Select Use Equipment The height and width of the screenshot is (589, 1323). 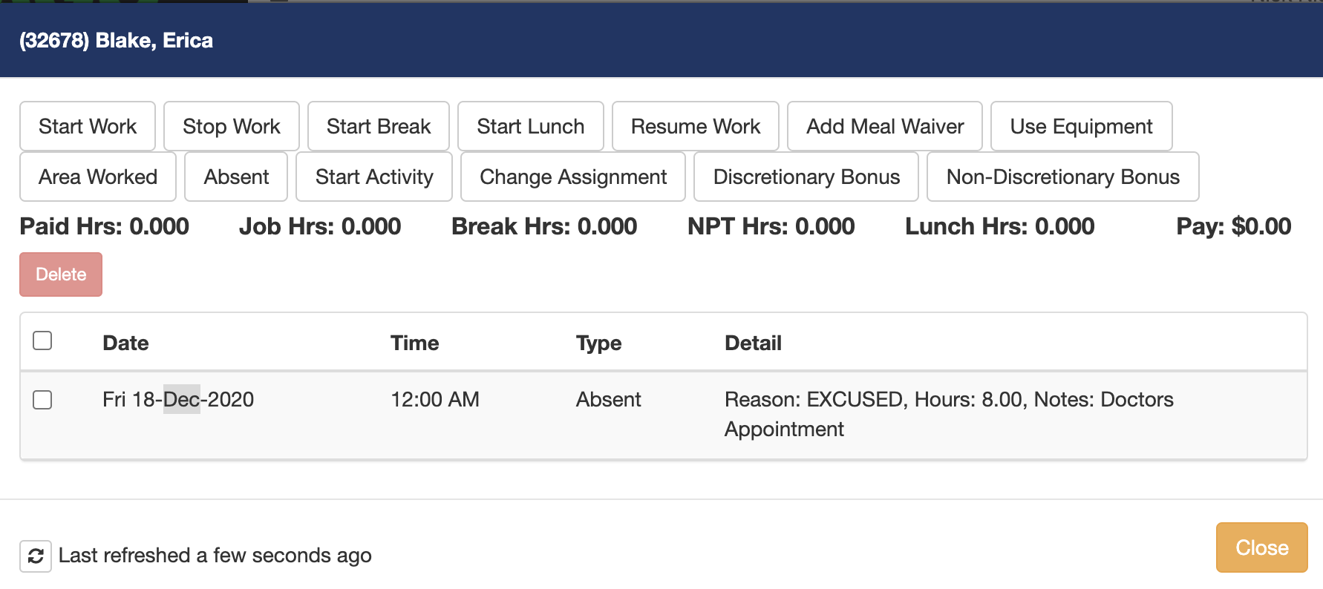[x=1081, y=126]
